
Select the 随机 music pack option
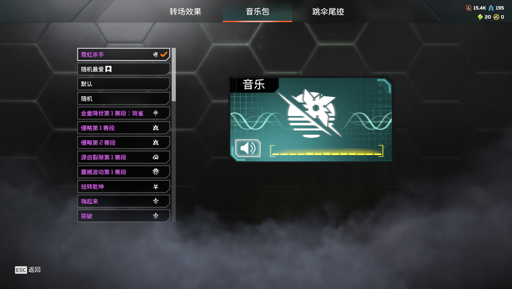[124, 98]
